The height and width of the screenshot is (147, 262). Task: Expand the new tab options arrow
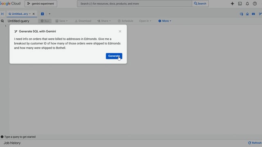[50, 14]
